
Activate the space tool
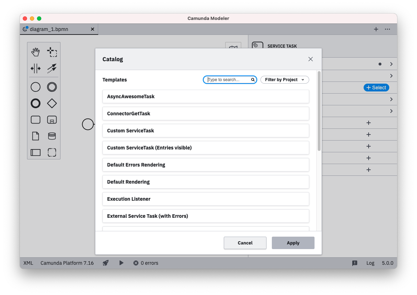pos(36,68)
